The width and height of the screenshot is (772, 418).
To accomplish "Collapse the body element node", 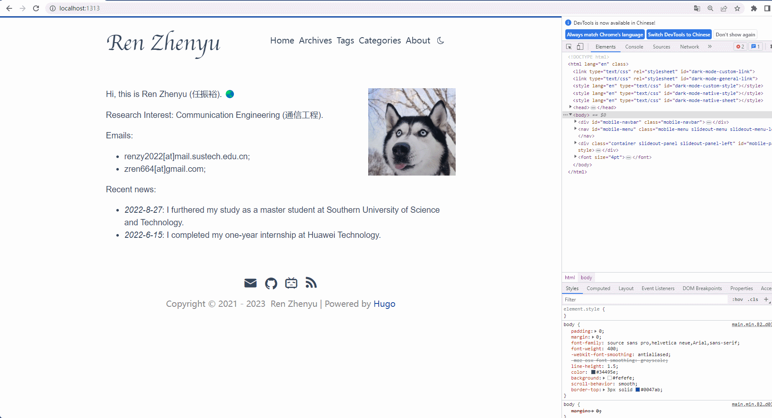I will coord(571,115).
